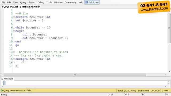
Task: Click the Messages pane scroll-left arrow
Action: point(2,86)
